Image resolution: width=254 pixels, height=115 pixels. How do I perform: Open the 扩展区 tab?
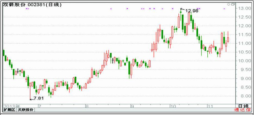[10, 110]
